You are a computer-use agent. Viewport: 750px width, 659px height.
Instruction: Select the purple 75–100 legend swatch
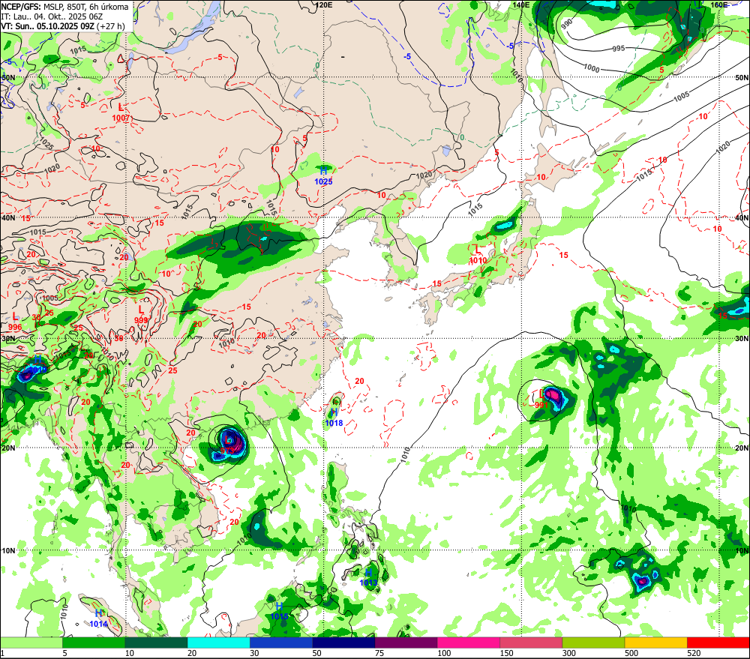click(x=406, y=643)
